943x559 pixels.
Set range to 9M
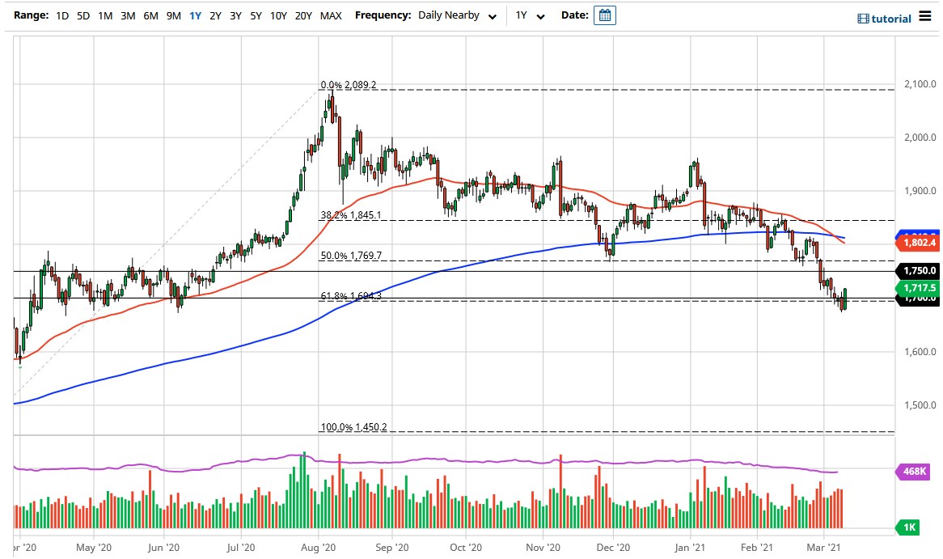coord(173,15)
